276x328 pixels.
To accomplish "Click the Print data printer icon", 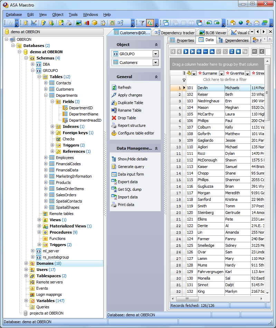I will pos(114,205).
